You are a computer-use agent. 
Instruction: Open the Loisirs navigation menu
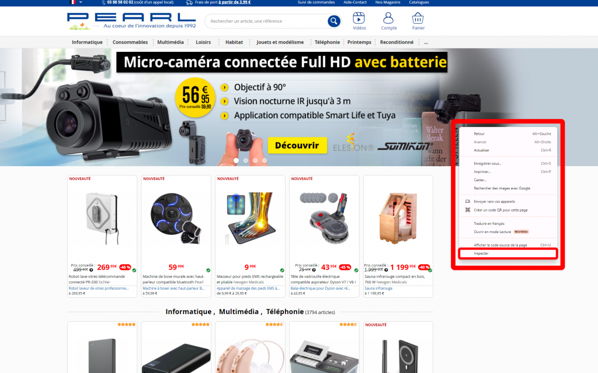click(x=203, y=42)
